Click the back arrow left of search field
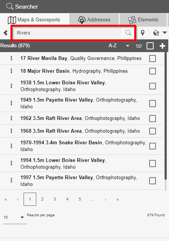The image size is (169, 241). point(6,33)
